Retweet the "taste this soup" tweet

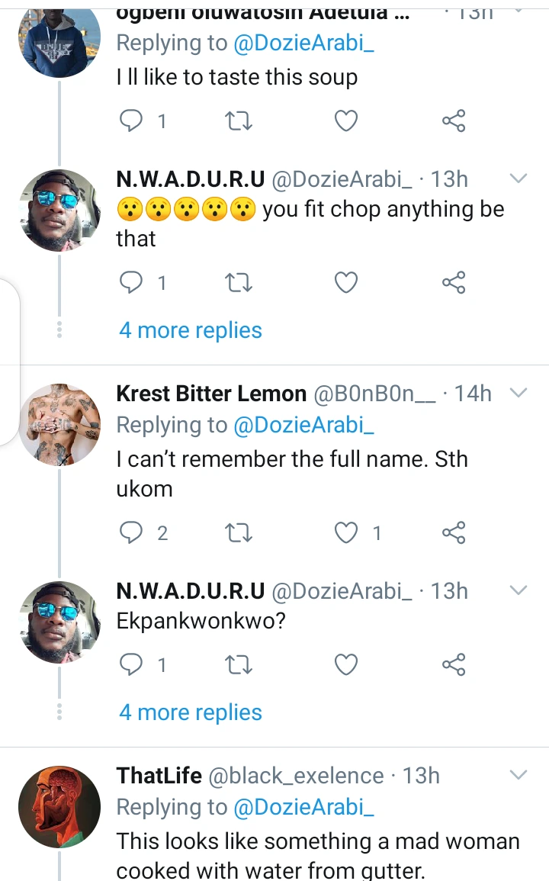[240, 121]
